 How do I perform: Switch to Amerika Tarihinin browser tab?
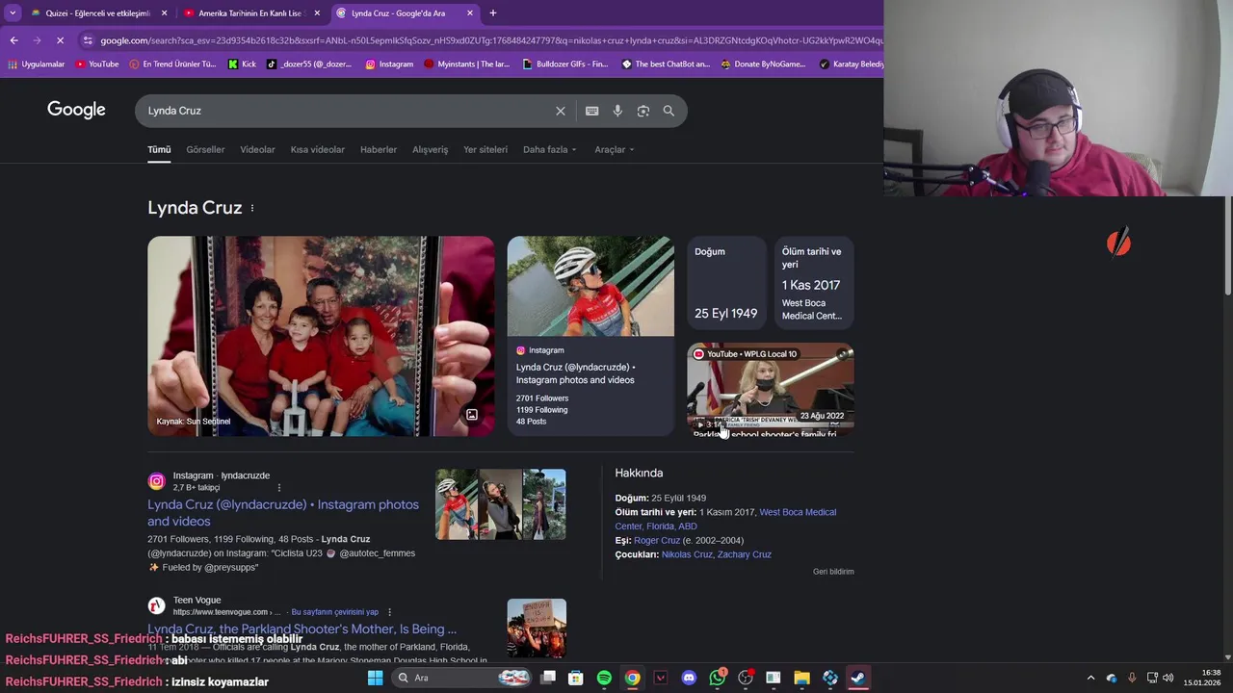[250, 13]
